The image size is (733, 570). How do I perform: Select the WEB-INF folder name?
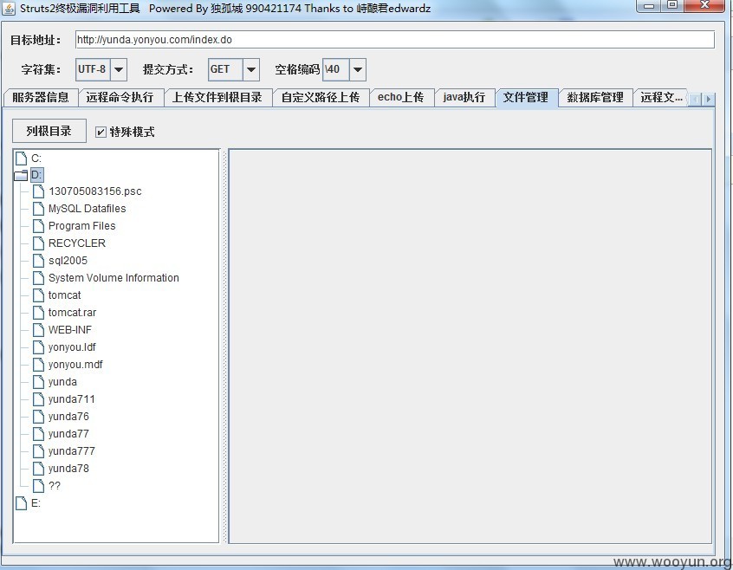point(70,329)
